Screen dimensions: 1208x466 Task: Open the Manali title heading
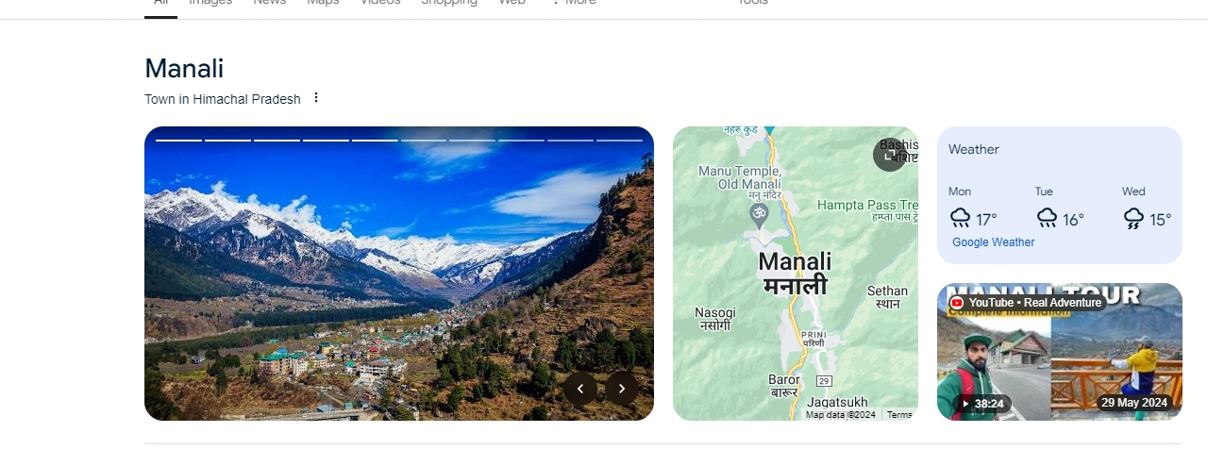coord(184,69)
